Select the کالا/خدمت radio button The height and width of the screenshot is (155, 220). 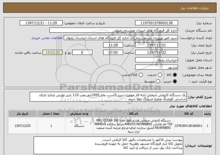pyautogui.click(x=141, y=75)
